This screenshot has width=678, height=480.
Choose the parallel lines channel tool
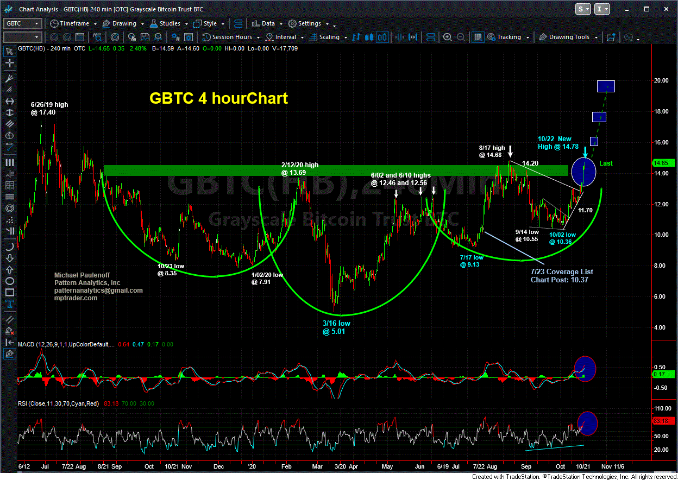point(9,124)
